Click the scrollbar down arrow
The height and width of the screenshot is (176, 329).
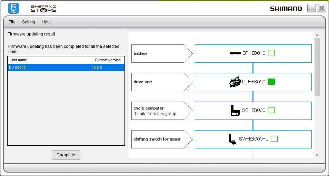click(x=317, y=155)
